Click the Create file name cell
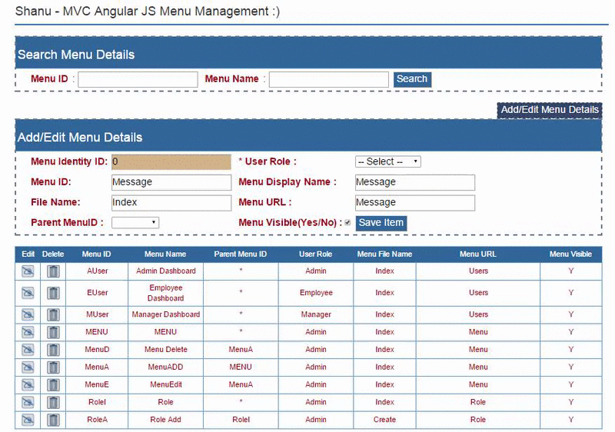The image size is (615, 432). tap(384, 420)
